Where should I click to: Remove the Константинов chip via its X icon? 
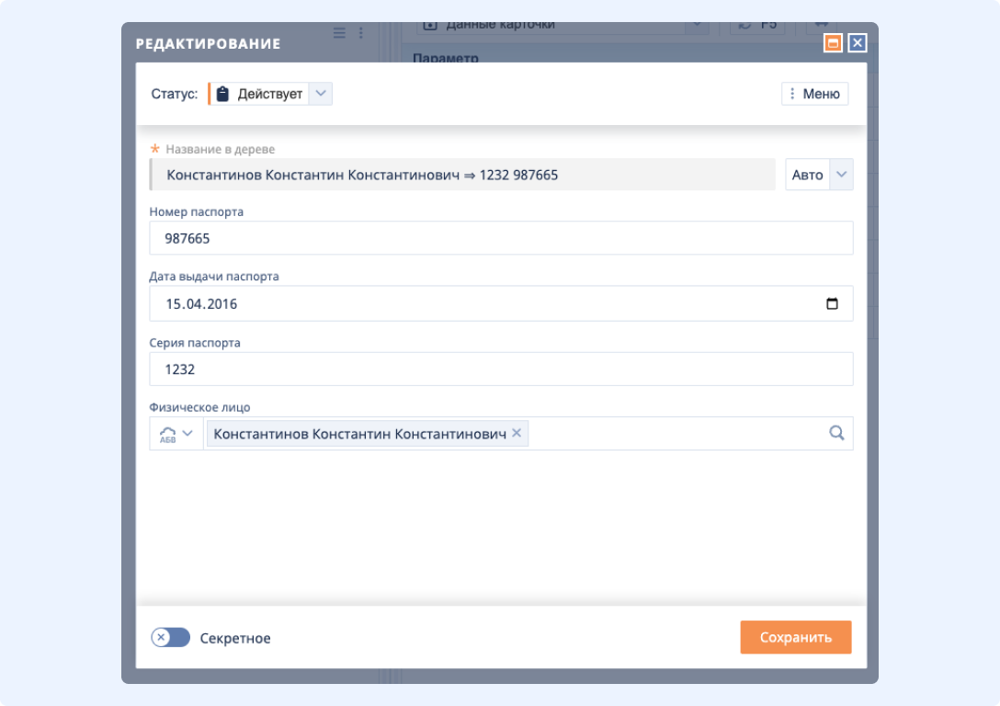point(517,433)
